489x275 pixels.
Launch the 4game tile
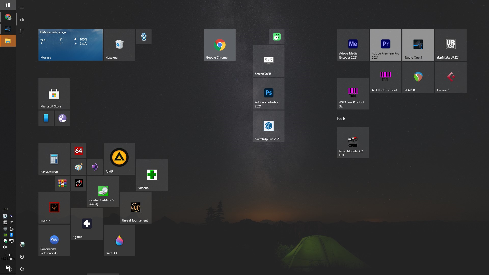87,224
